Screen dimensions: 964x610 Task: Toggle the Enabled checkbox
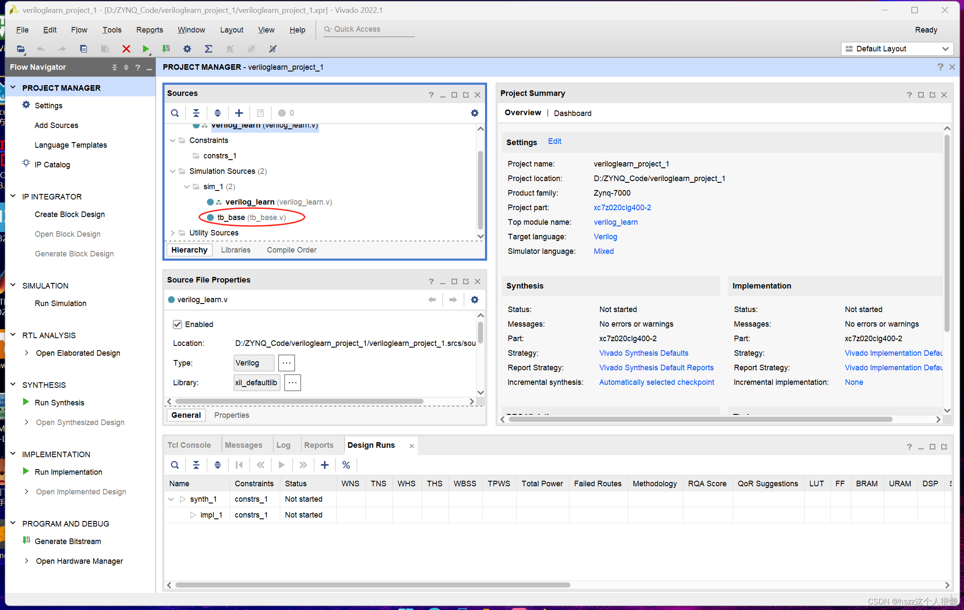pyautogui.click(x=177, y=324)
